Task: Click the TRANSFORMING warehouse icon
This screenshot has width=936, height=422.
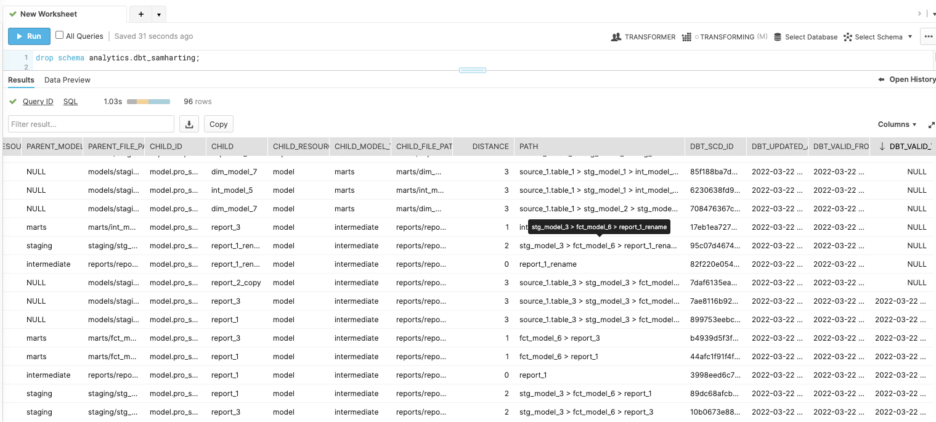Action: pos(686,37)
